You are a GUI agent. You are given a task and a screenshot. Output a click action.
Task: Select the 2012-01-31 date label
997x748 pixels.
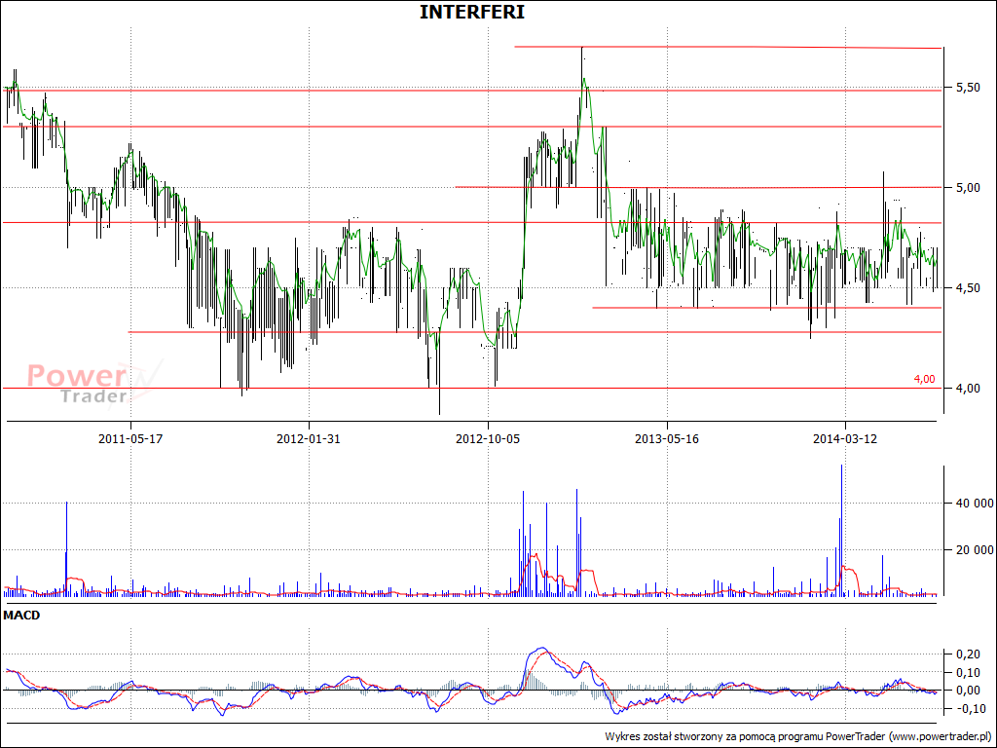coord(309,439)
